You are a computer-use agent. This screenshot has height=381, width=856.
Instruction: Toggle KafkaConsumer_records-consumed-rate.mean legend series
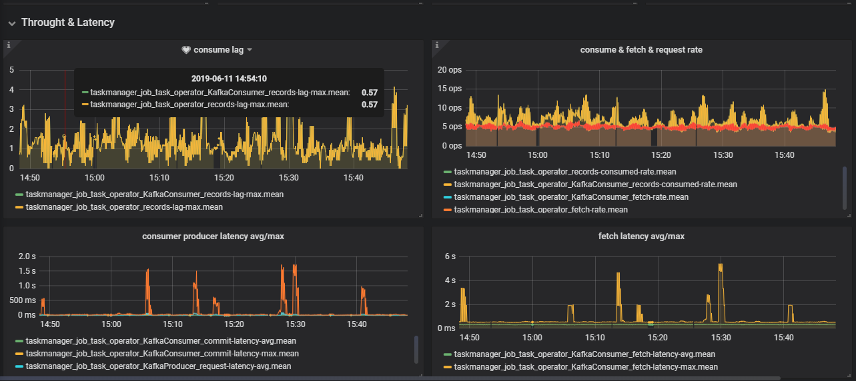coord(595,185)
